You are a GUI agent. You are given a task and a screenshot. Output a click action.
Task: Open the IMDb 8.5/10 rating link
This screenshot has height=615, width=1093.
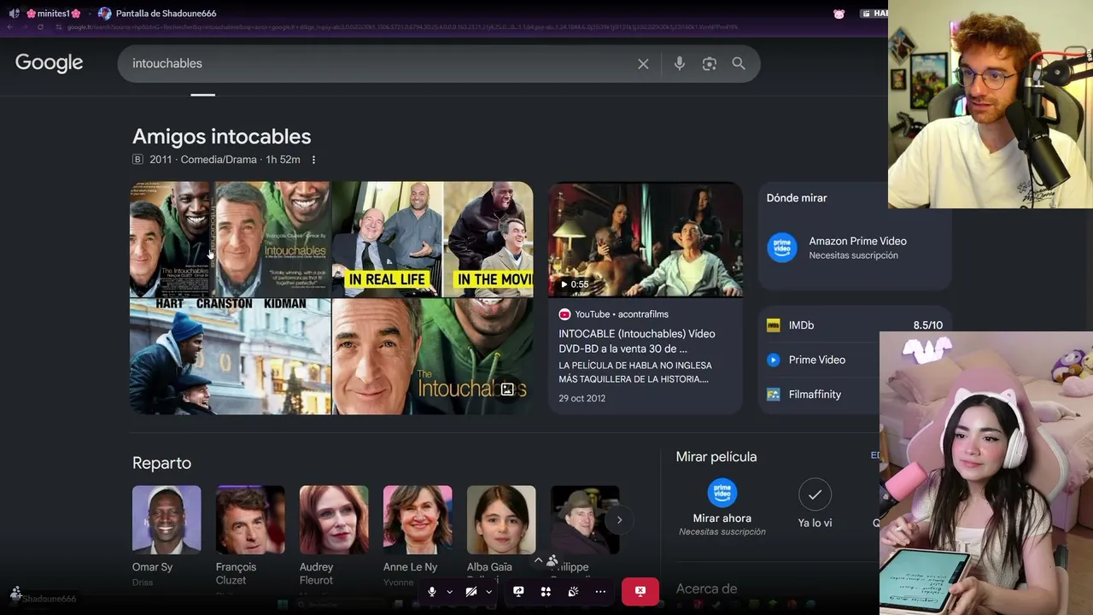coord(855,325)
